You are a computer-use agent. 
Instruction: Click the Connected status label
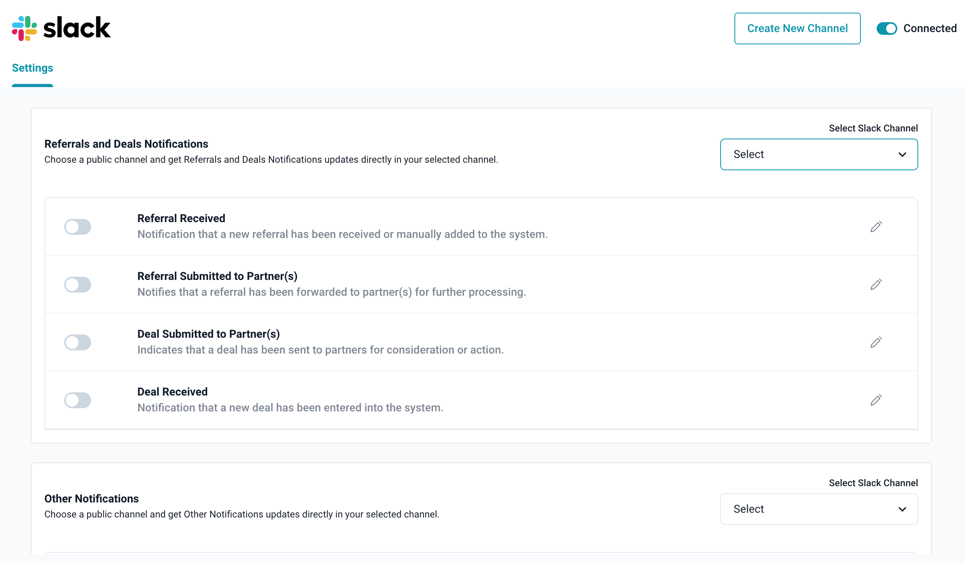tap(930, 29)
